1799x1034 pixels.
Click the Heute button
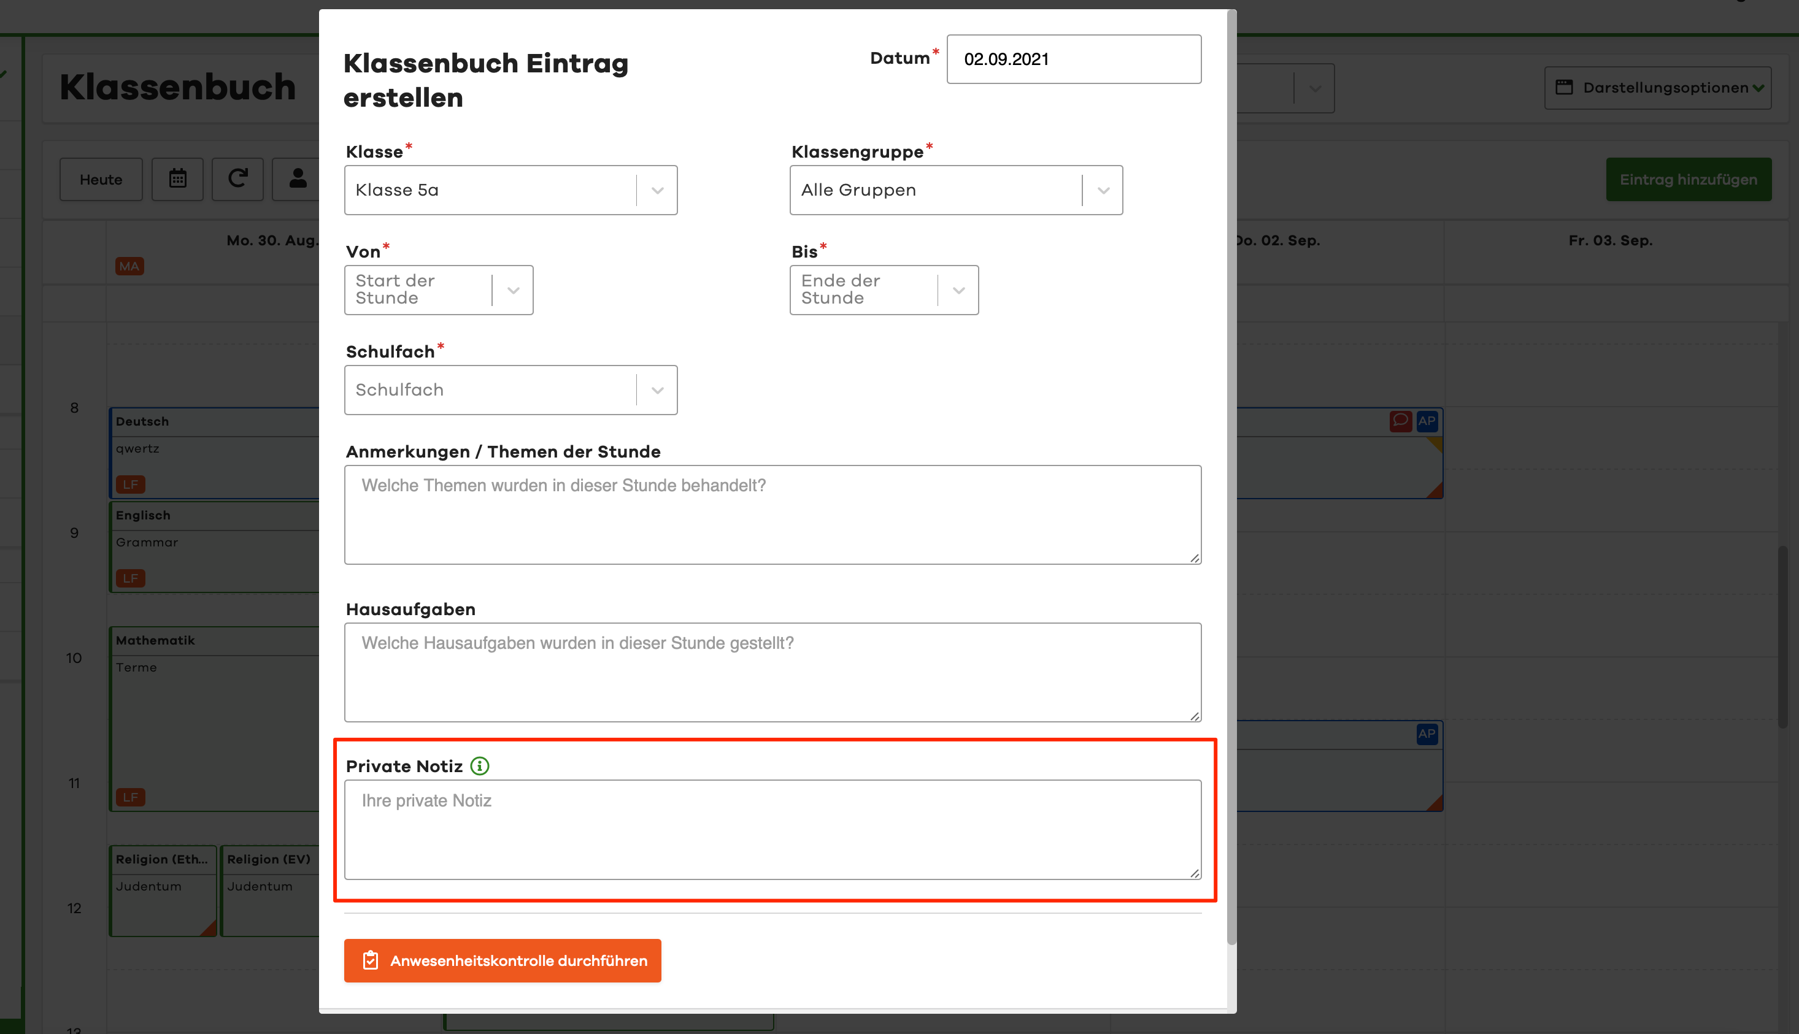click(x=101, y=180)
